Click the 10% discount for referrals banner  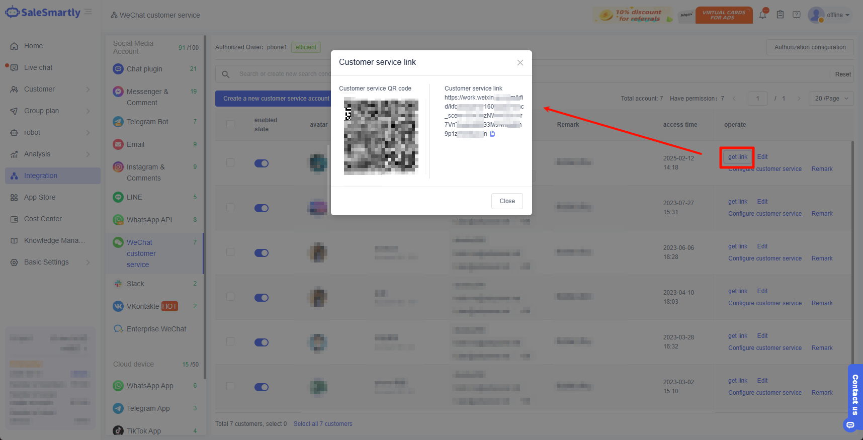[x=633, y=15]
